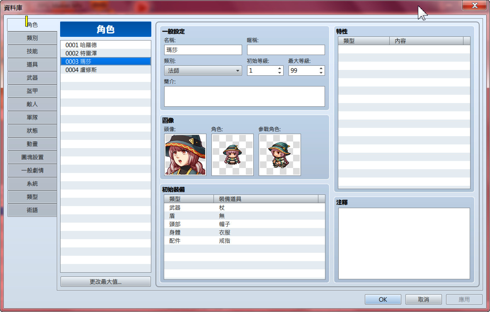The width and height of the screenshot is (490, 312).
Task: Click the 取消 button
Action: pos(423,300)
